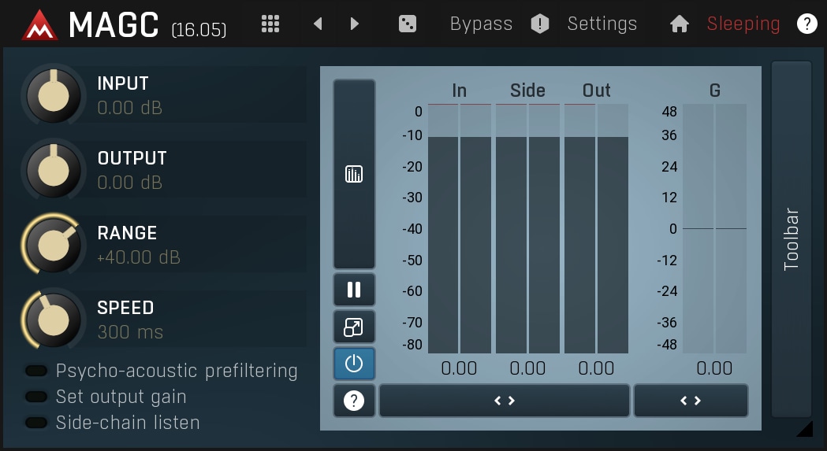Click the dice randomize icon
The height and width of the screenshot is (451, 827).
coord(407,24)
